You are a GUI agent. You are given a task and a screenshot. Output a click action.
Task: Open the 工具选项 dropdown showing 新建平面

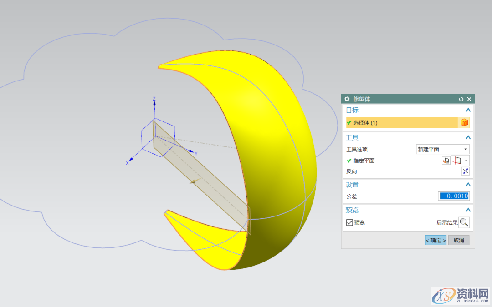(442, 149)
